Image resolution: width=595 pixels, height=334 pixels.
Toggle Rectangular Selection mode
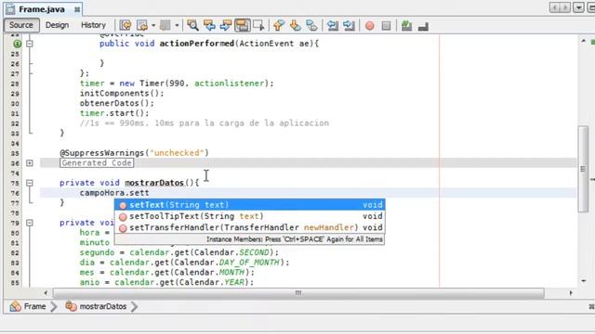pyautogui.click(x=258, y=25)
